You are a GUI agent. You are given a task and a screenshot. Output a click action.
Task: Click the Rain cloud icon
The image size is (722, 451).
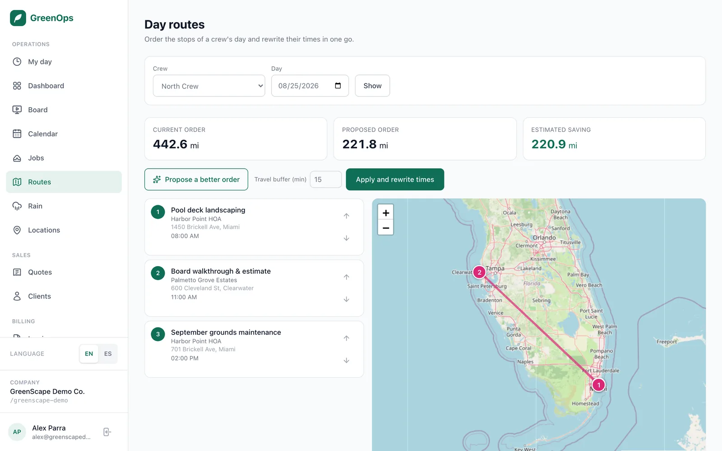click(17, 206)
